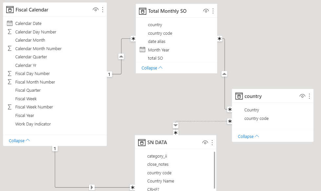Screen dimensions: 321x191
Task: Collapse the country table
Action: pyautogui.click(x=248, y=136)
